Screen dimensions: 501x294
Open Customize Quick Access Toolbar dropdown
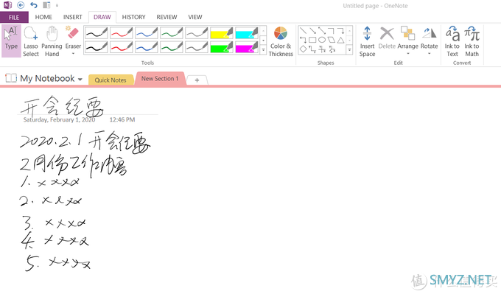(x=57, y=5)
